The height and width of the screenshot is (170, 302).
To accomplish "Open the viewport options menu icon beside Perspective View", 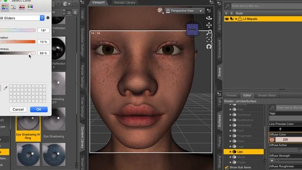I will pyautogui.click(x=209, y=10).
